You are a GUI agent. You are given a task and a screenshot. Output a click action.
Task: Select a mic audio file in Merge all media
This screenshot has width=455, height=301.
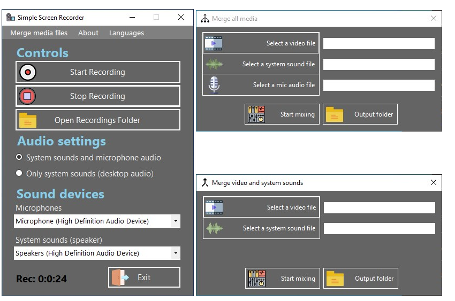coord(284,85)
